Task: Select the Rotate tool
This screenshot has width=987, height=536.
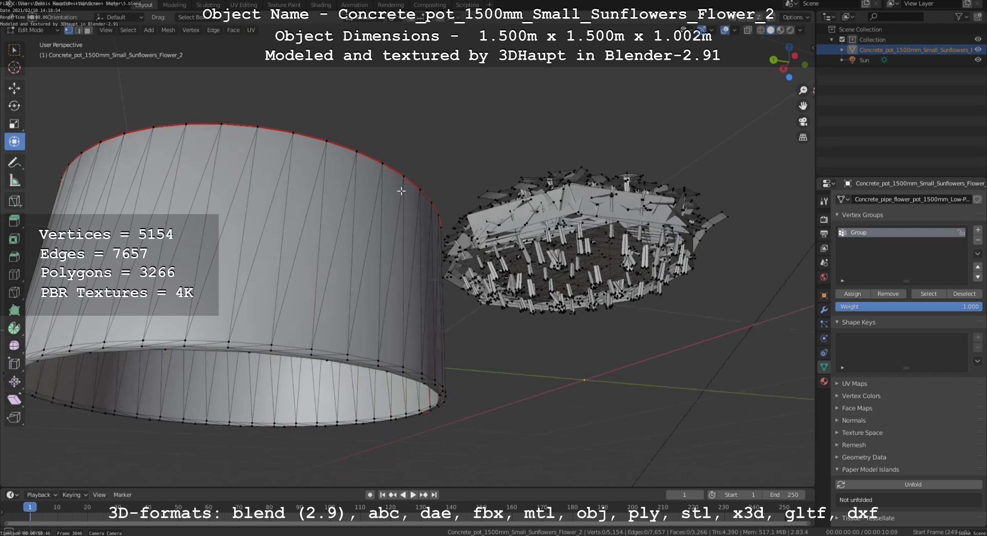Action: point(14,106)
